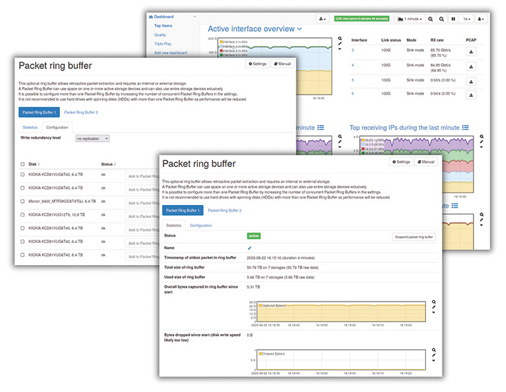Download PCAP for interface 5
Viewport: 506px width, 392px height.
coord(472,80)
